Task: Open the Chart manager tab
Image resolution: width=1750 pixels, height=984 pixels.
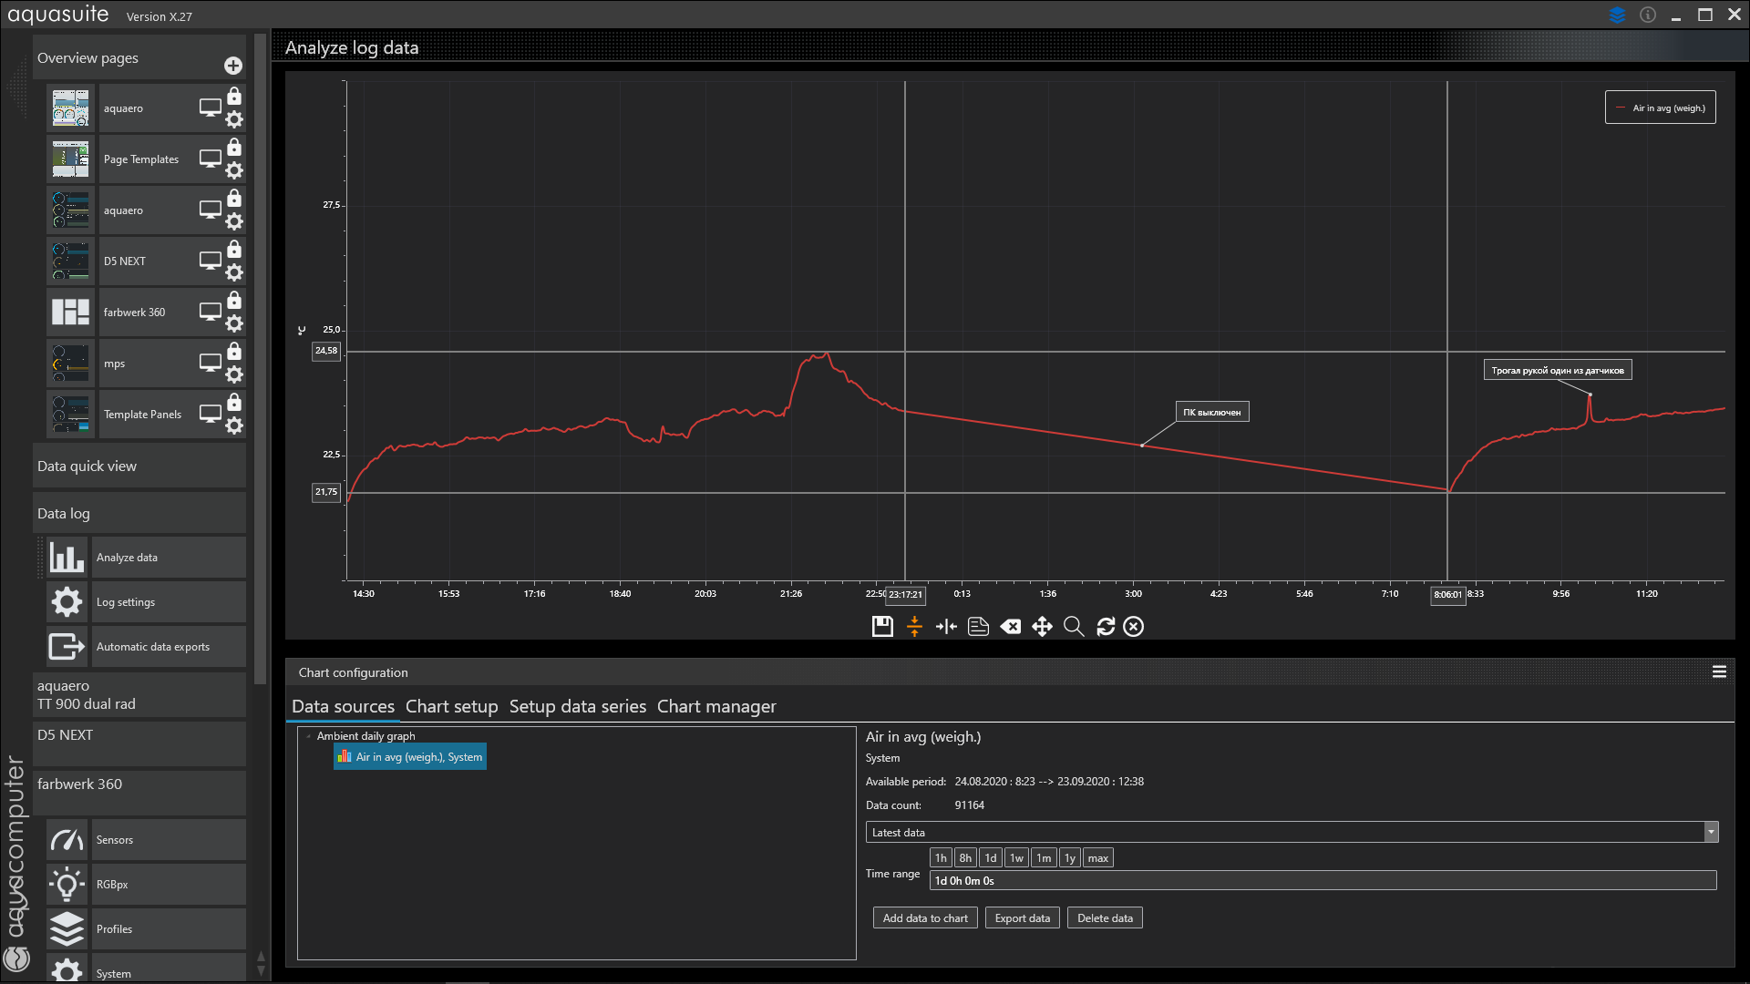Action: 716,707
